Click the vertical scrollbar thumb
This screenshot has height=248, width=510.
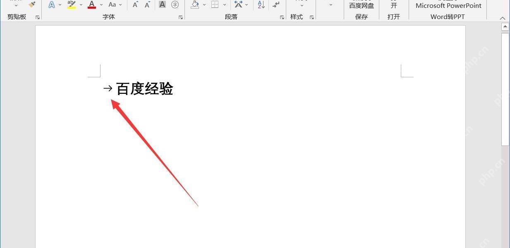pyautogui.click(x=505, y=89)
